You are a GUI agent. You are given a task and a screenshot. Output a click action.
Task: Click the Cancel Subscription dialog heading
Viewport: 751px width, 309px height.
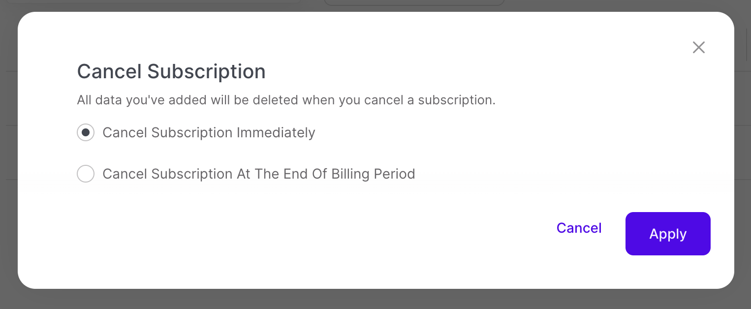click(171, 71)
